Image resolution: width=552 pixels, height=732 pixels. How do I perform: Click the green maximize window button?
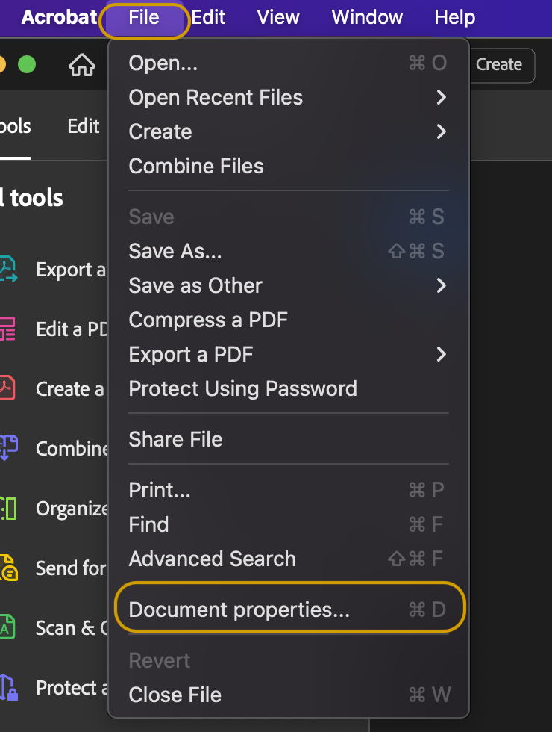(27, 65)
